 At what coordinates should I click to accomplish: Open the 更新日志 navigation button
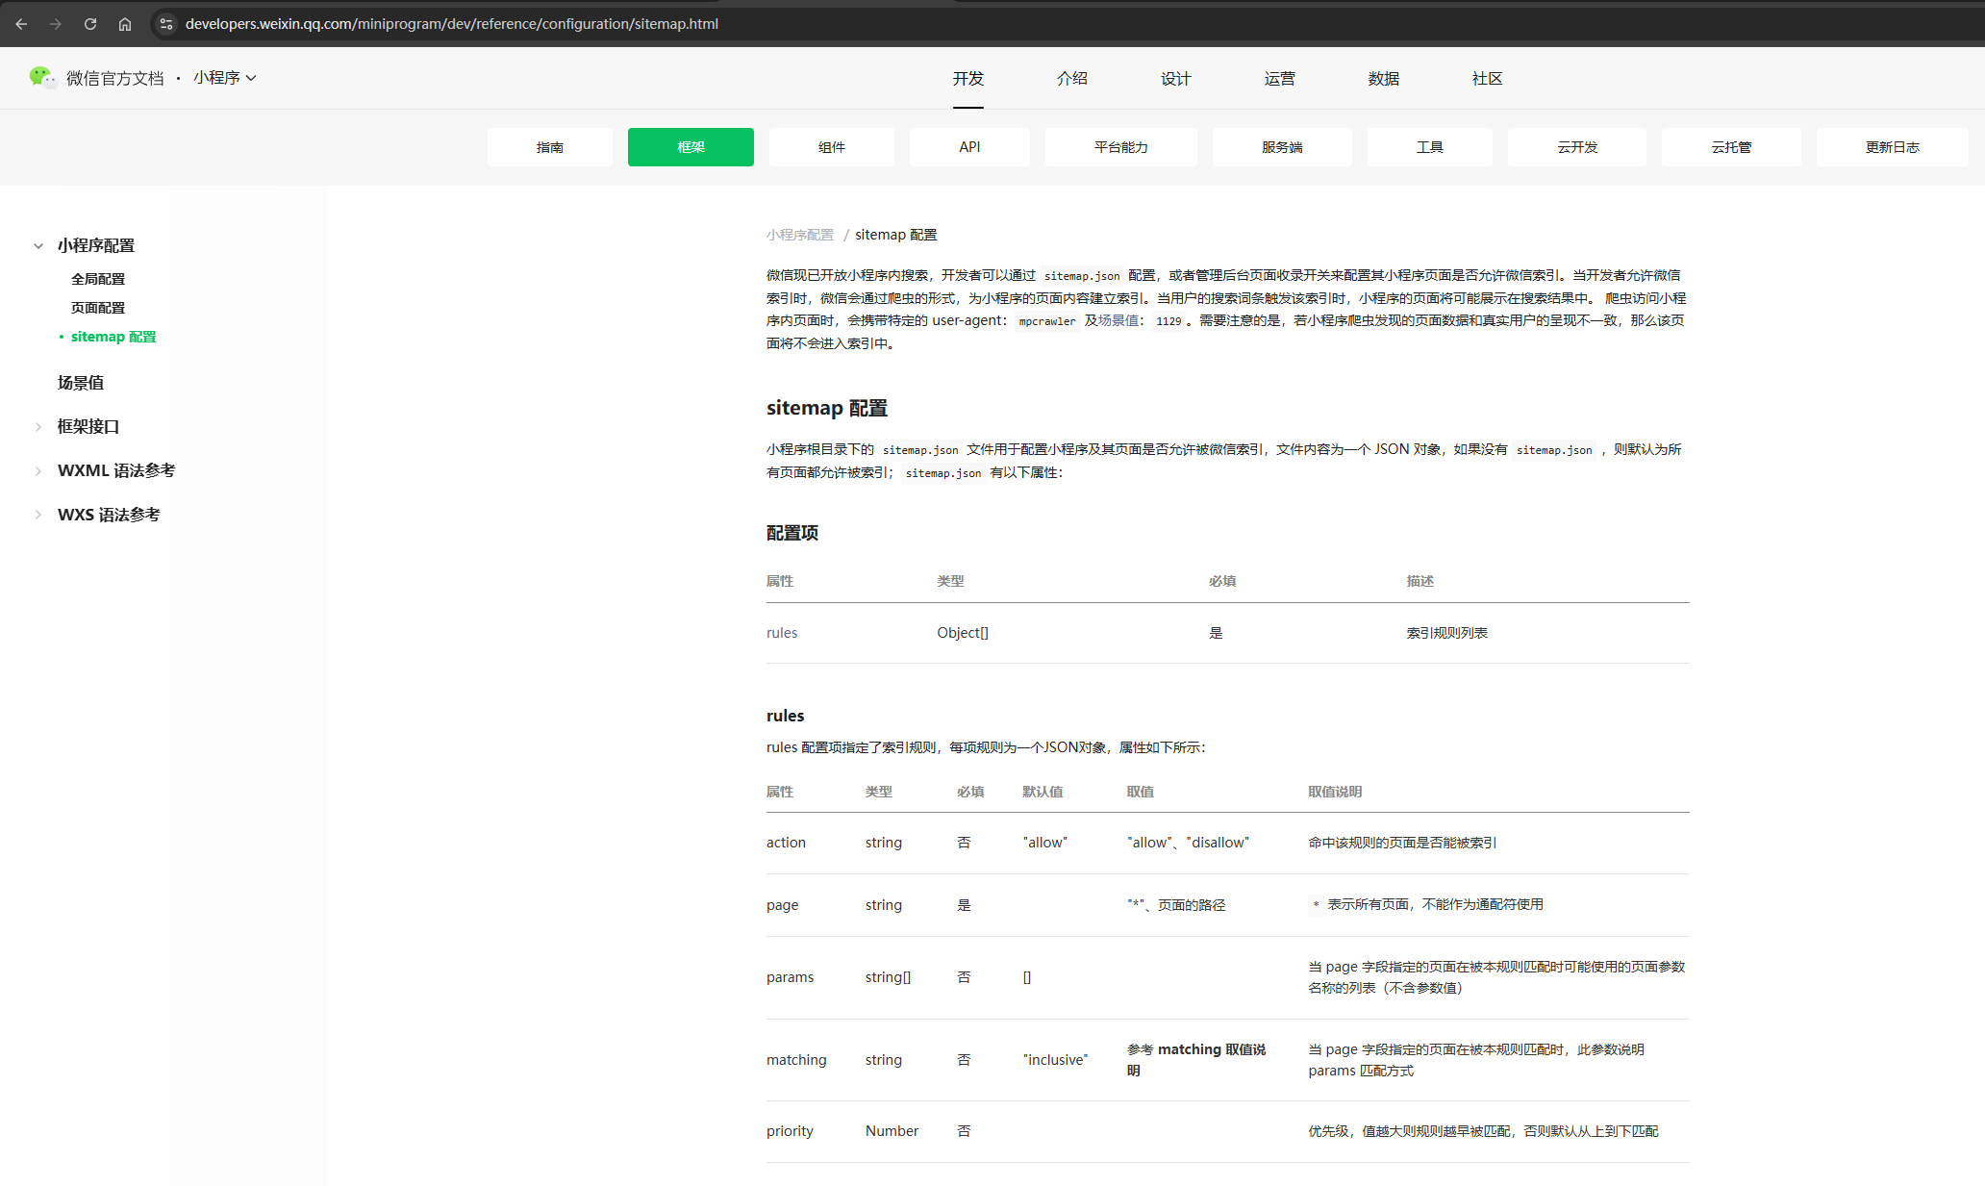pyautogui.click(x=1892, y=147)
